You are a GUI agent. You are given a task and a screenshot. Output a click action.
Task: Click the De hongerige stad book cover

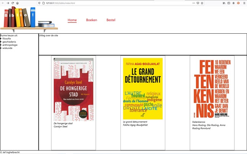pos(73,90)
